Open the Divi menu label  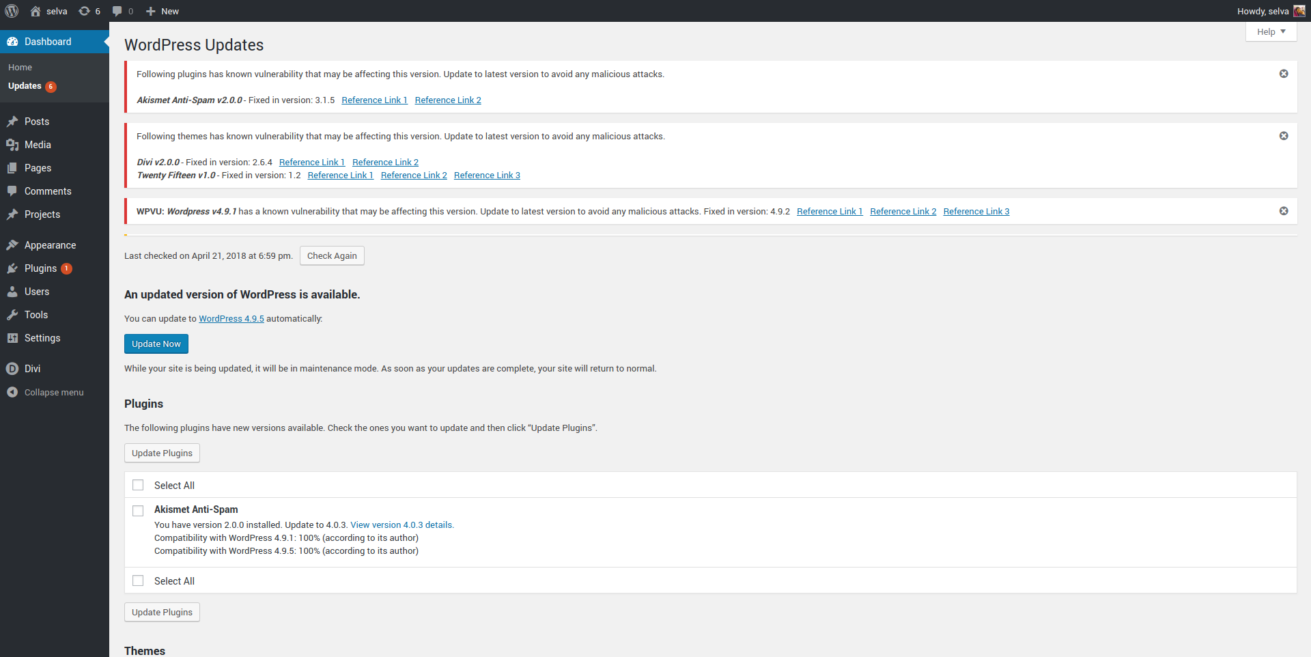32,369
